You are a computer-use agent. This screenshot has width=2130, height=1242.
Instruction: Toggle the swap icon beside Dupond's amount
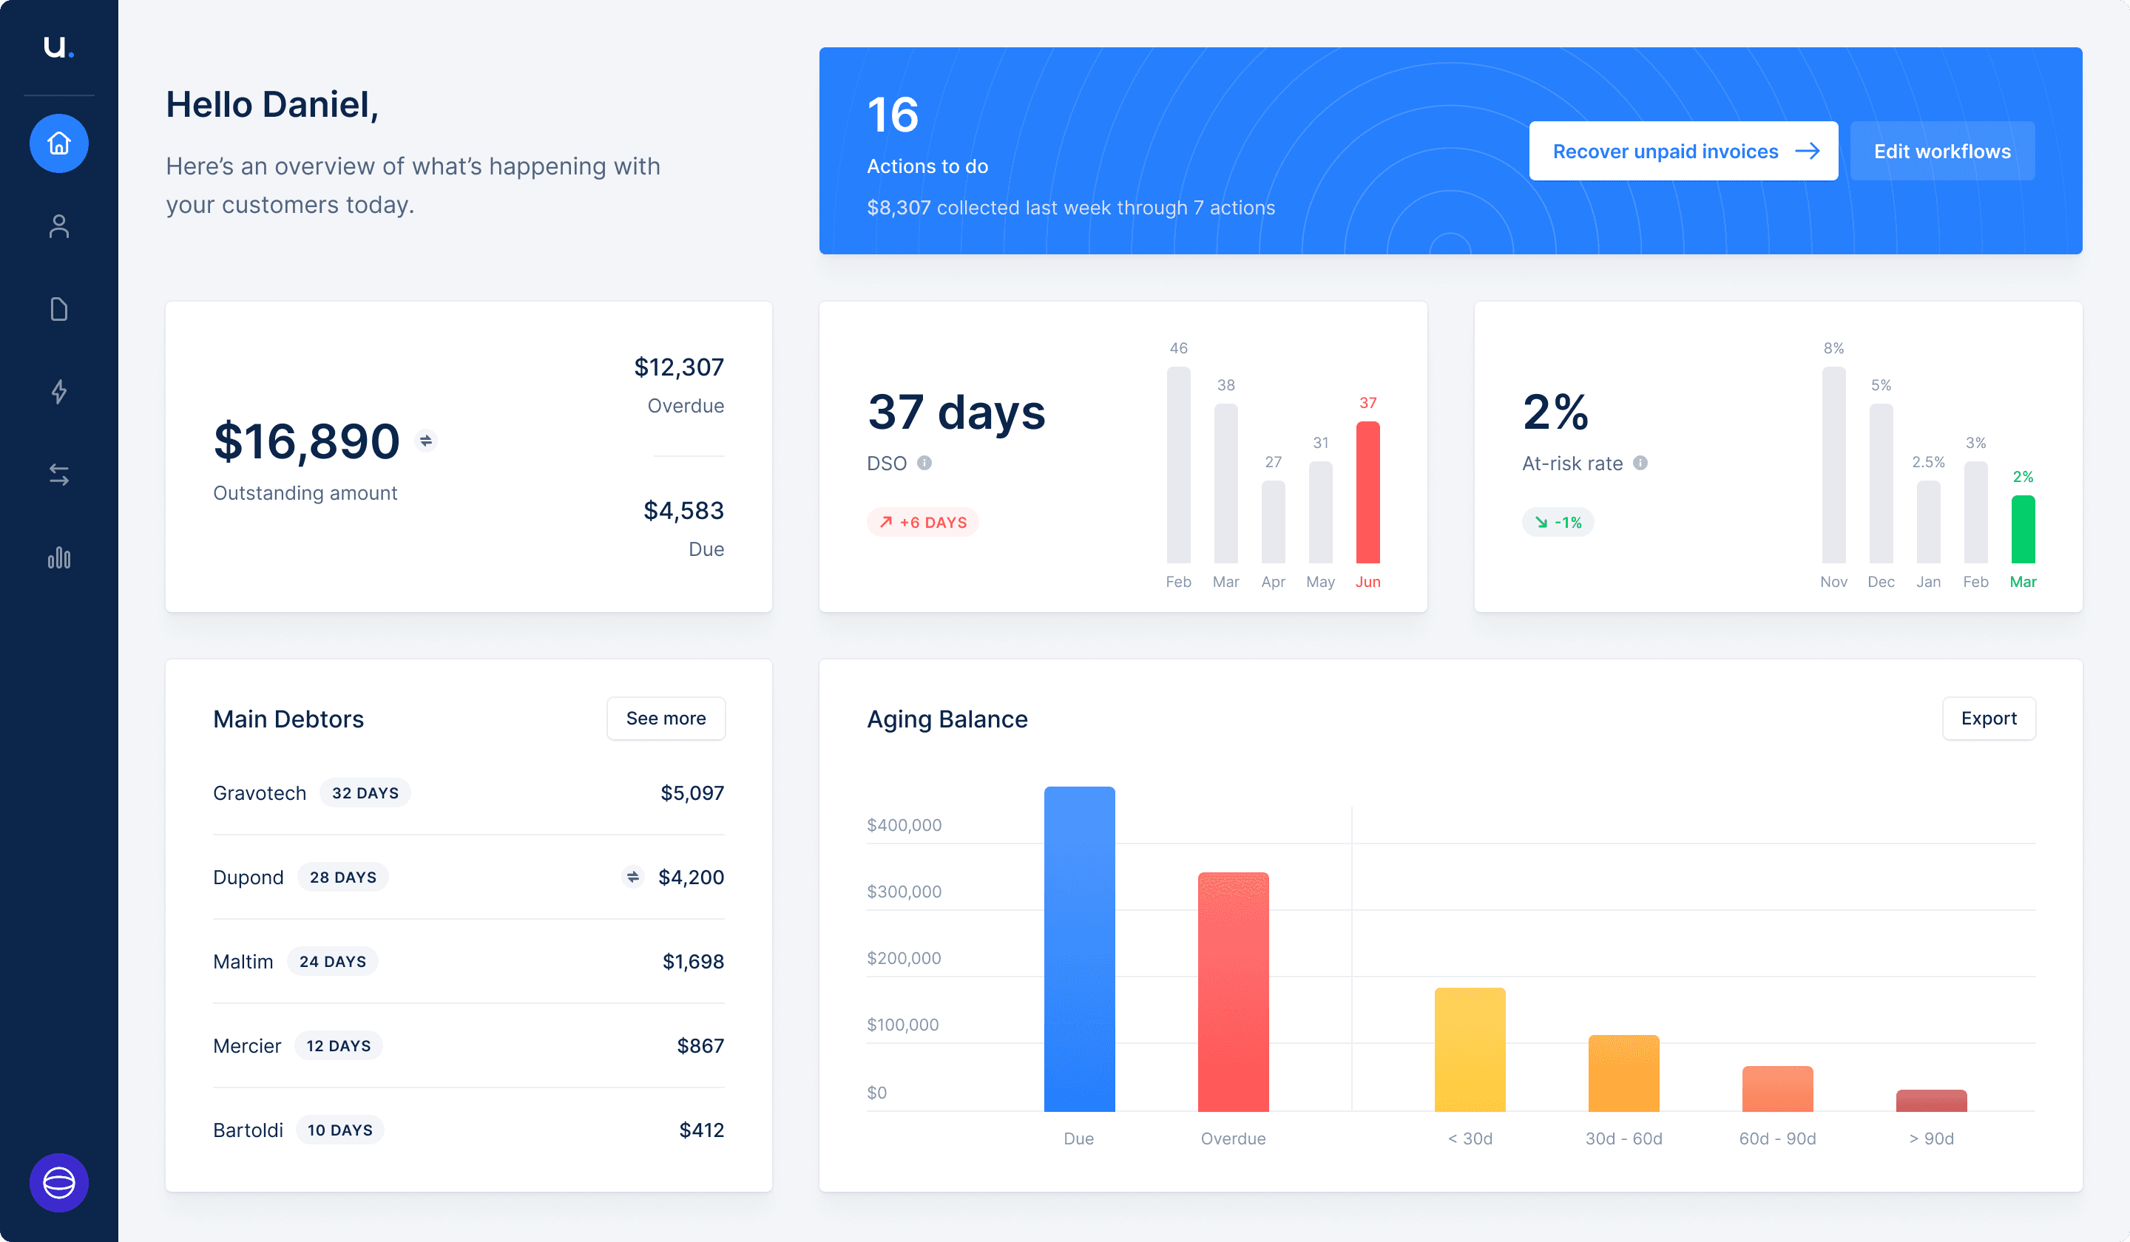point(632,877)
